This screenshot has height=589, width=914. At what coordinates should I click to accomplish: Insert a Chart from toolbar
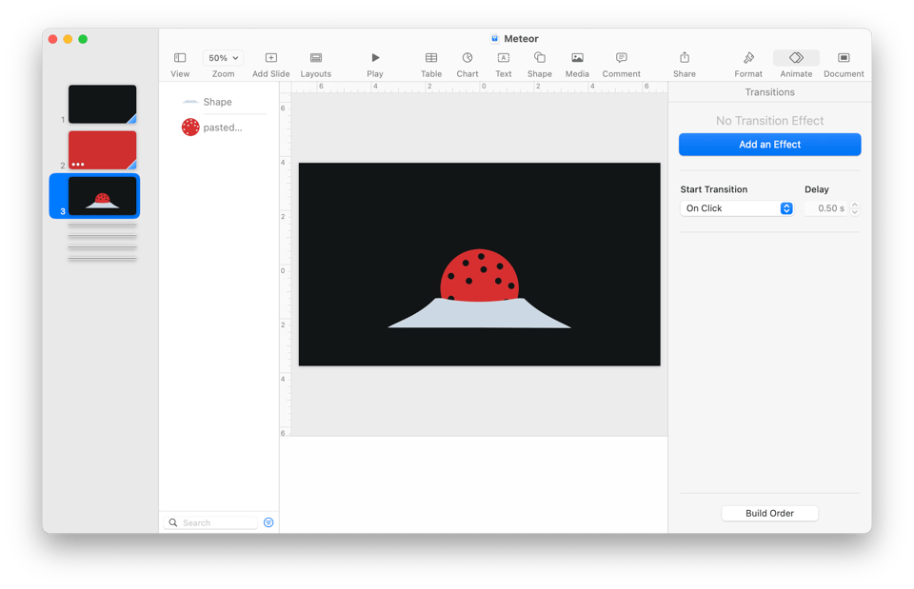pyautogui.click(x=467, y=59)
